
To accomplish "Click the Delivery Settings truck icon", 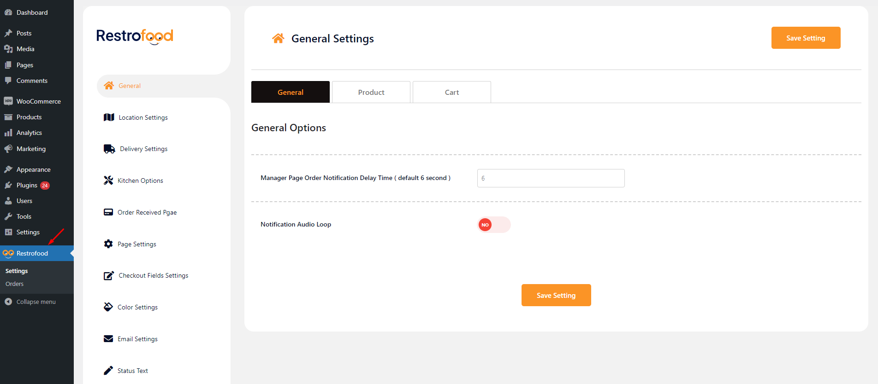I will coord(109,149).
